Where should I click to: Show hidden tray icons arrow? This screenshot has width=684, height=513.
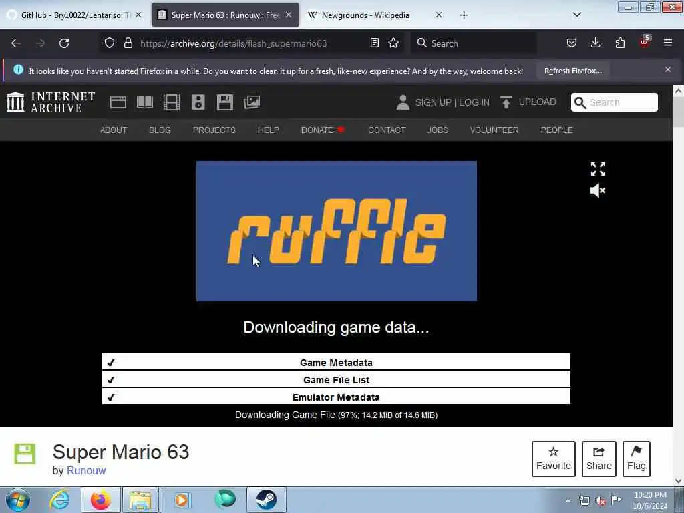click(x=568, y=500)
